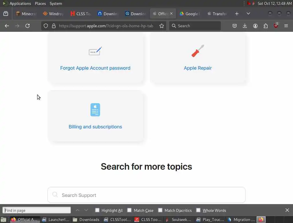Enable Match Case checkbox
This screenshot has width=293, height=223.
(129, 210)
